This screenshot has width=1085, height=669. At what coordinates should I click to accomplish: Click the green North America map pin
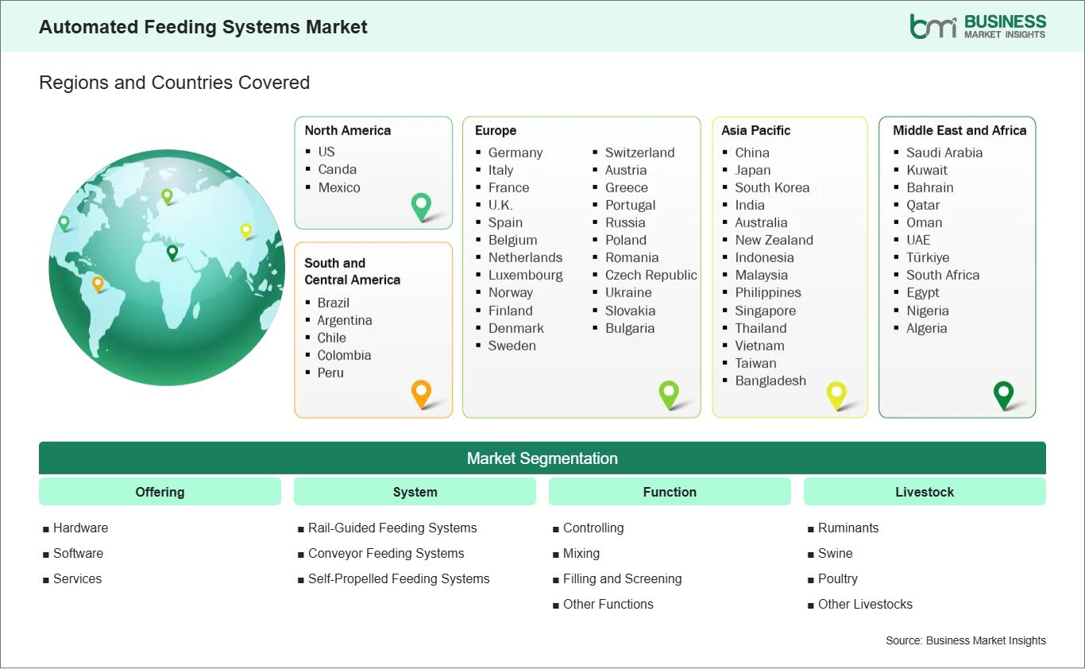[420, 207]
